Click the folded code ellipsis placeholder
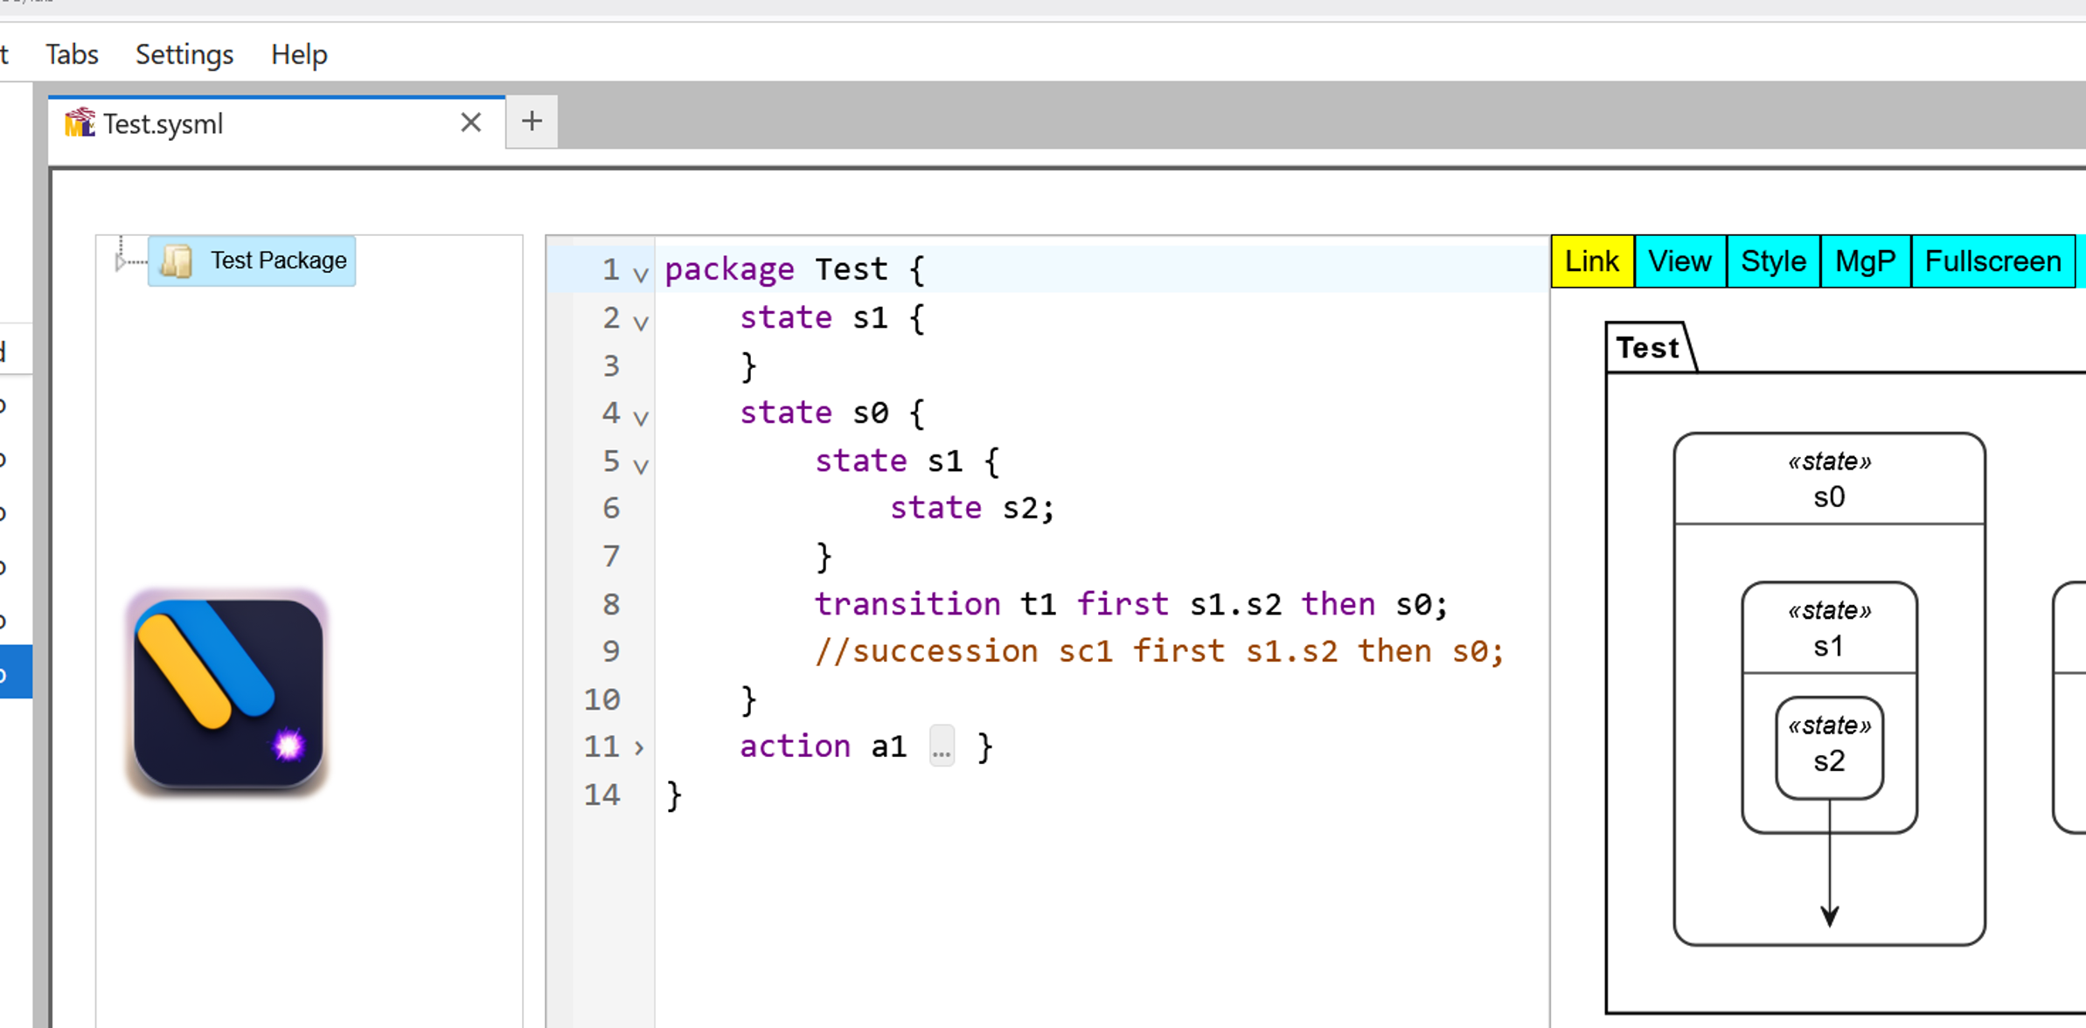The width and height of the screenshot is (2086, 1028). coord(942,747)
